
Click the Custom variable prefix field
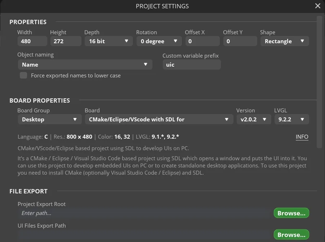tap(192, 64)
